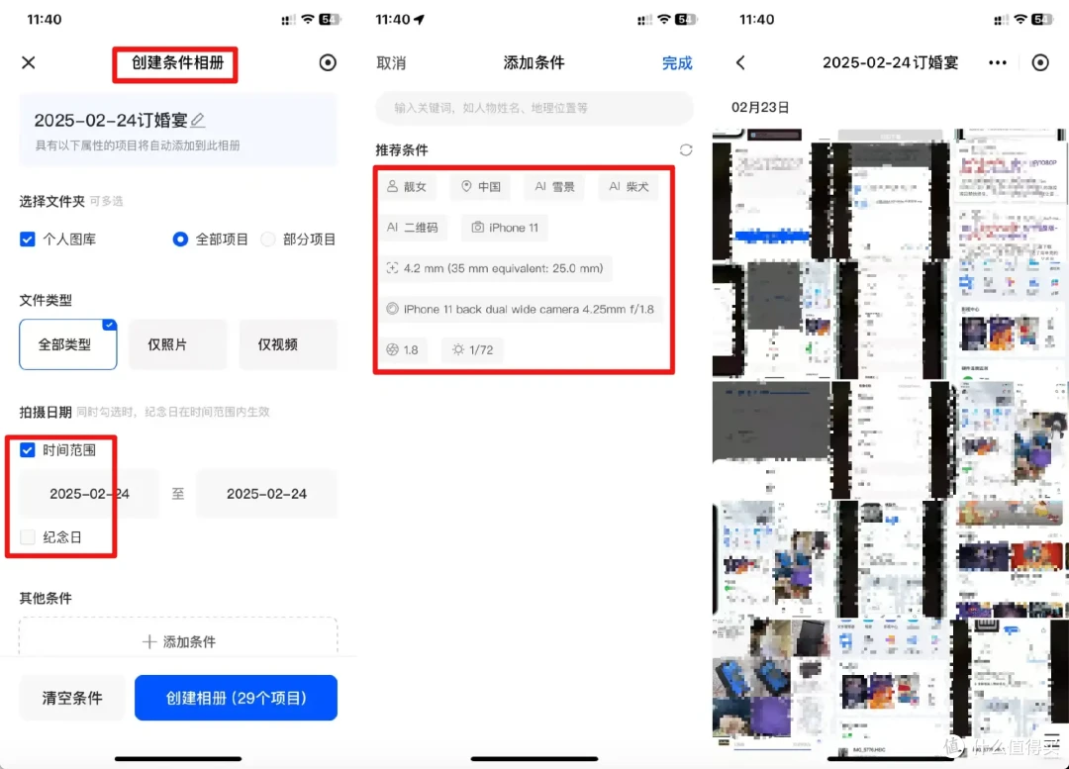Select the iPhone 11 camera condition

(x=505, y=228)
